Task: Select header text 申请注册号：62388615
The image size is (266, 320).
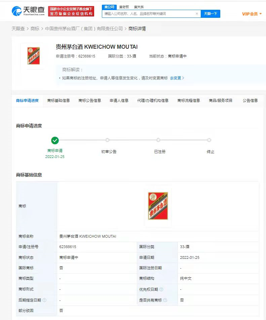Action: point(76,56)
